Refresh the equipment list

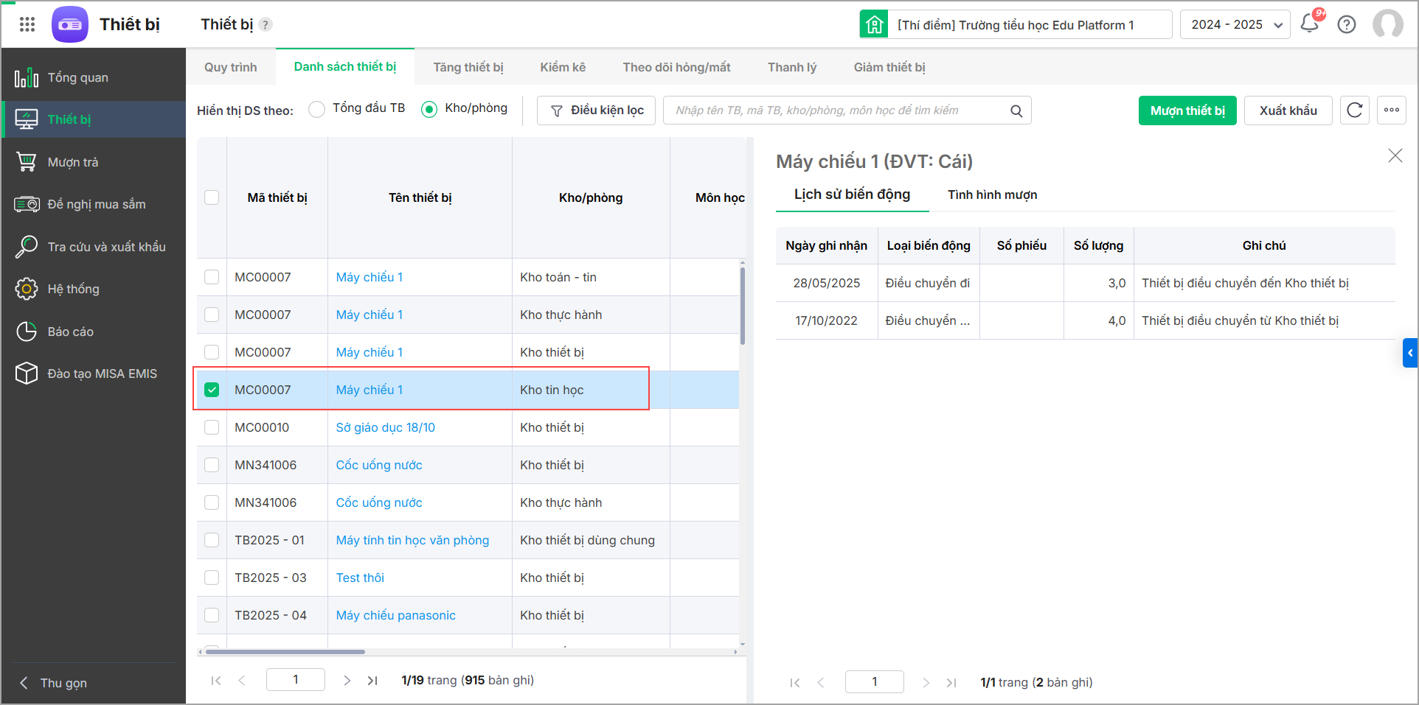click(1355, 111)
